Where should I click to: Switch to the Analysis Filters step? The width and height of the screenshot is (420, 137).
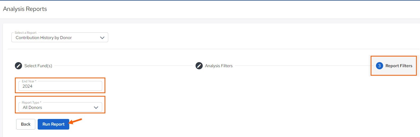tap(219, 66)
